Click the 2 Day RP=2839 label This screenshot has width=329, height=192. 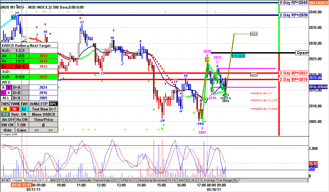pyautogui.click(x=294, y=15)
